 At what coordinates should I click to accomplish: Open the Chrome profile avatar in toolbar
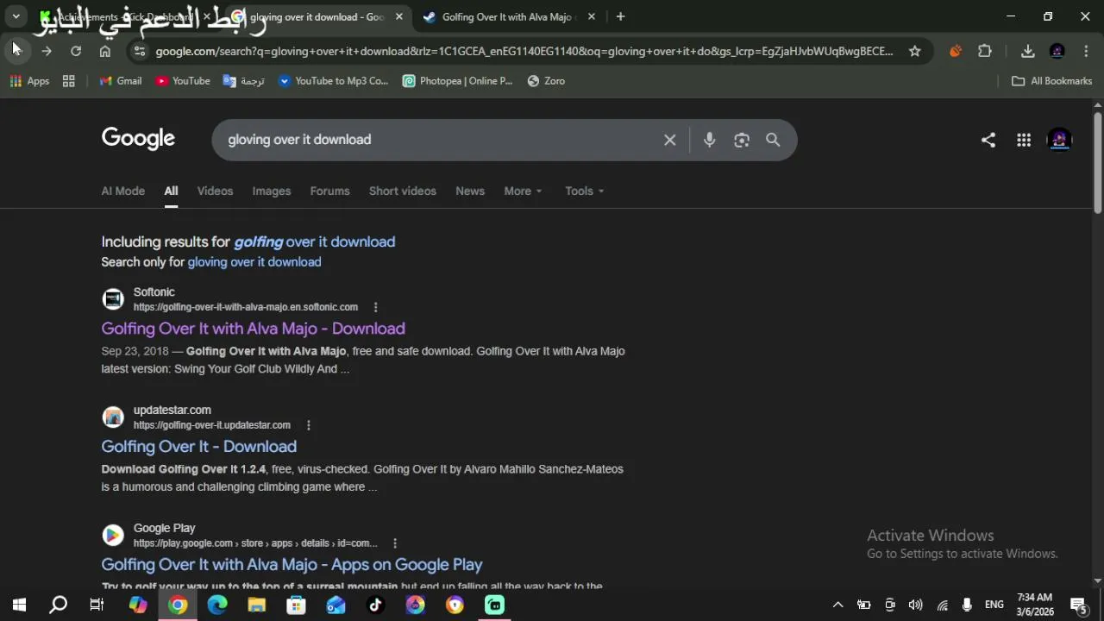pyautogui.click(x=1057, y=51)
